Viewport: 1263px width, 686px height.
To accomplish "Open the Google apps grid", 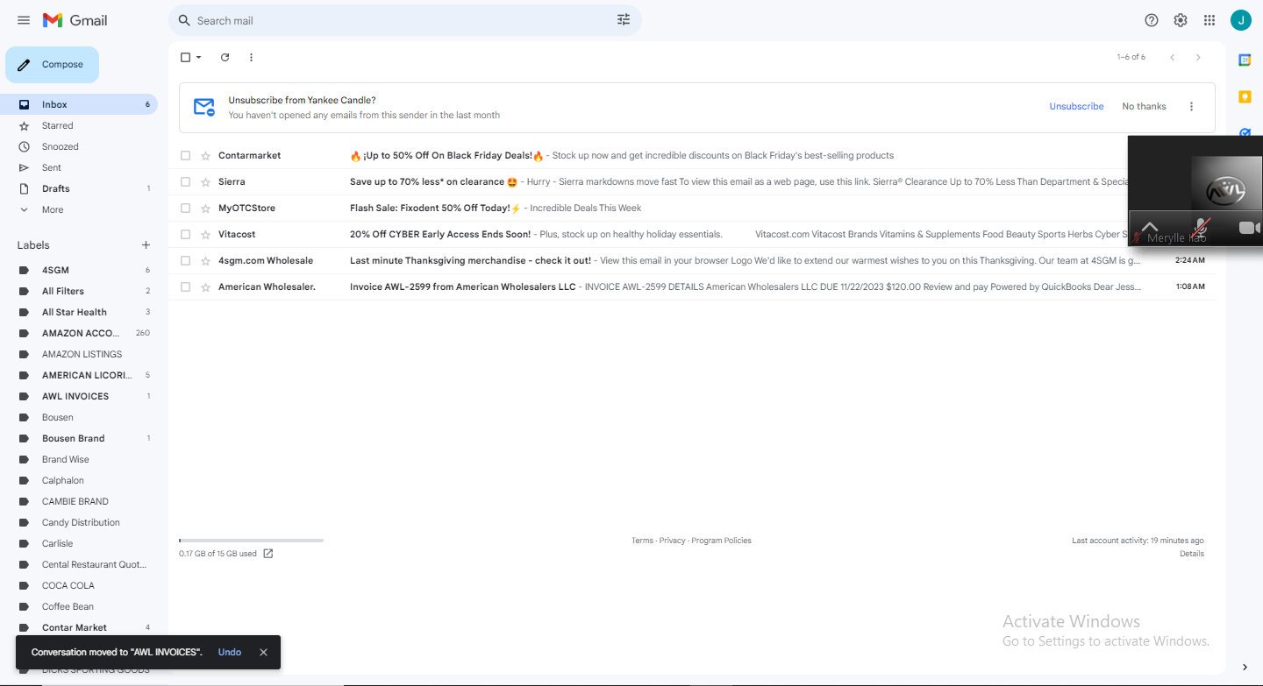I will pos(1209,20).
